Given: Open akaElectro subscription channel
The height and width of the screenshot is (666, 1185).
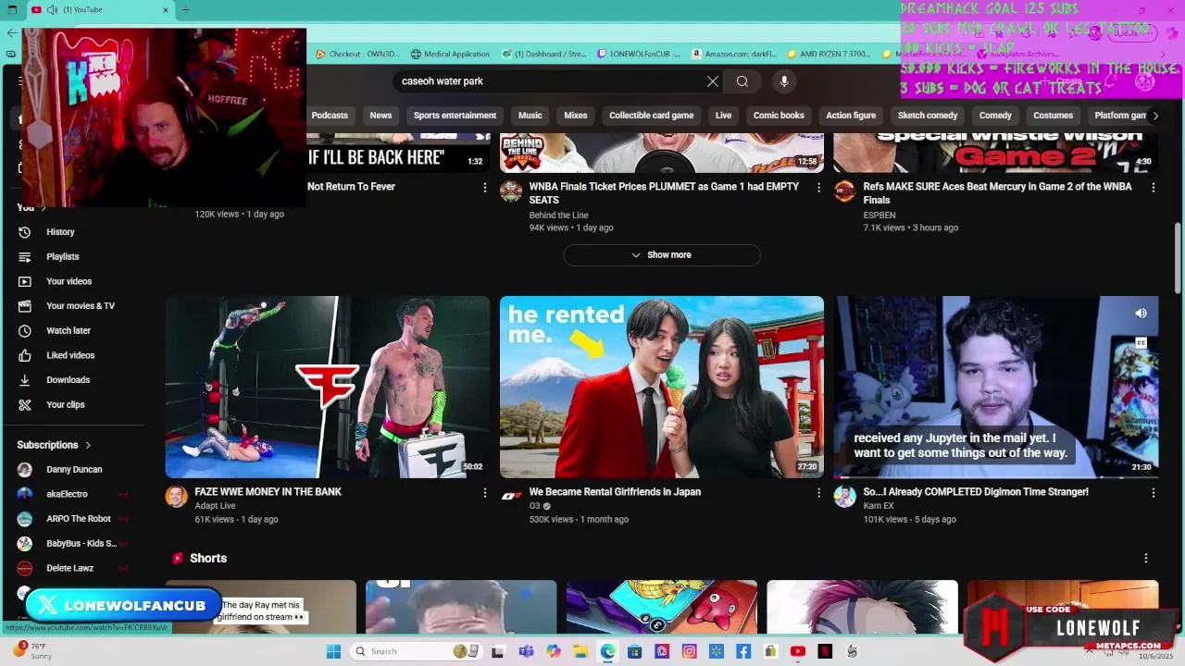Looking at the screenshot, I should tap(67, 495).
